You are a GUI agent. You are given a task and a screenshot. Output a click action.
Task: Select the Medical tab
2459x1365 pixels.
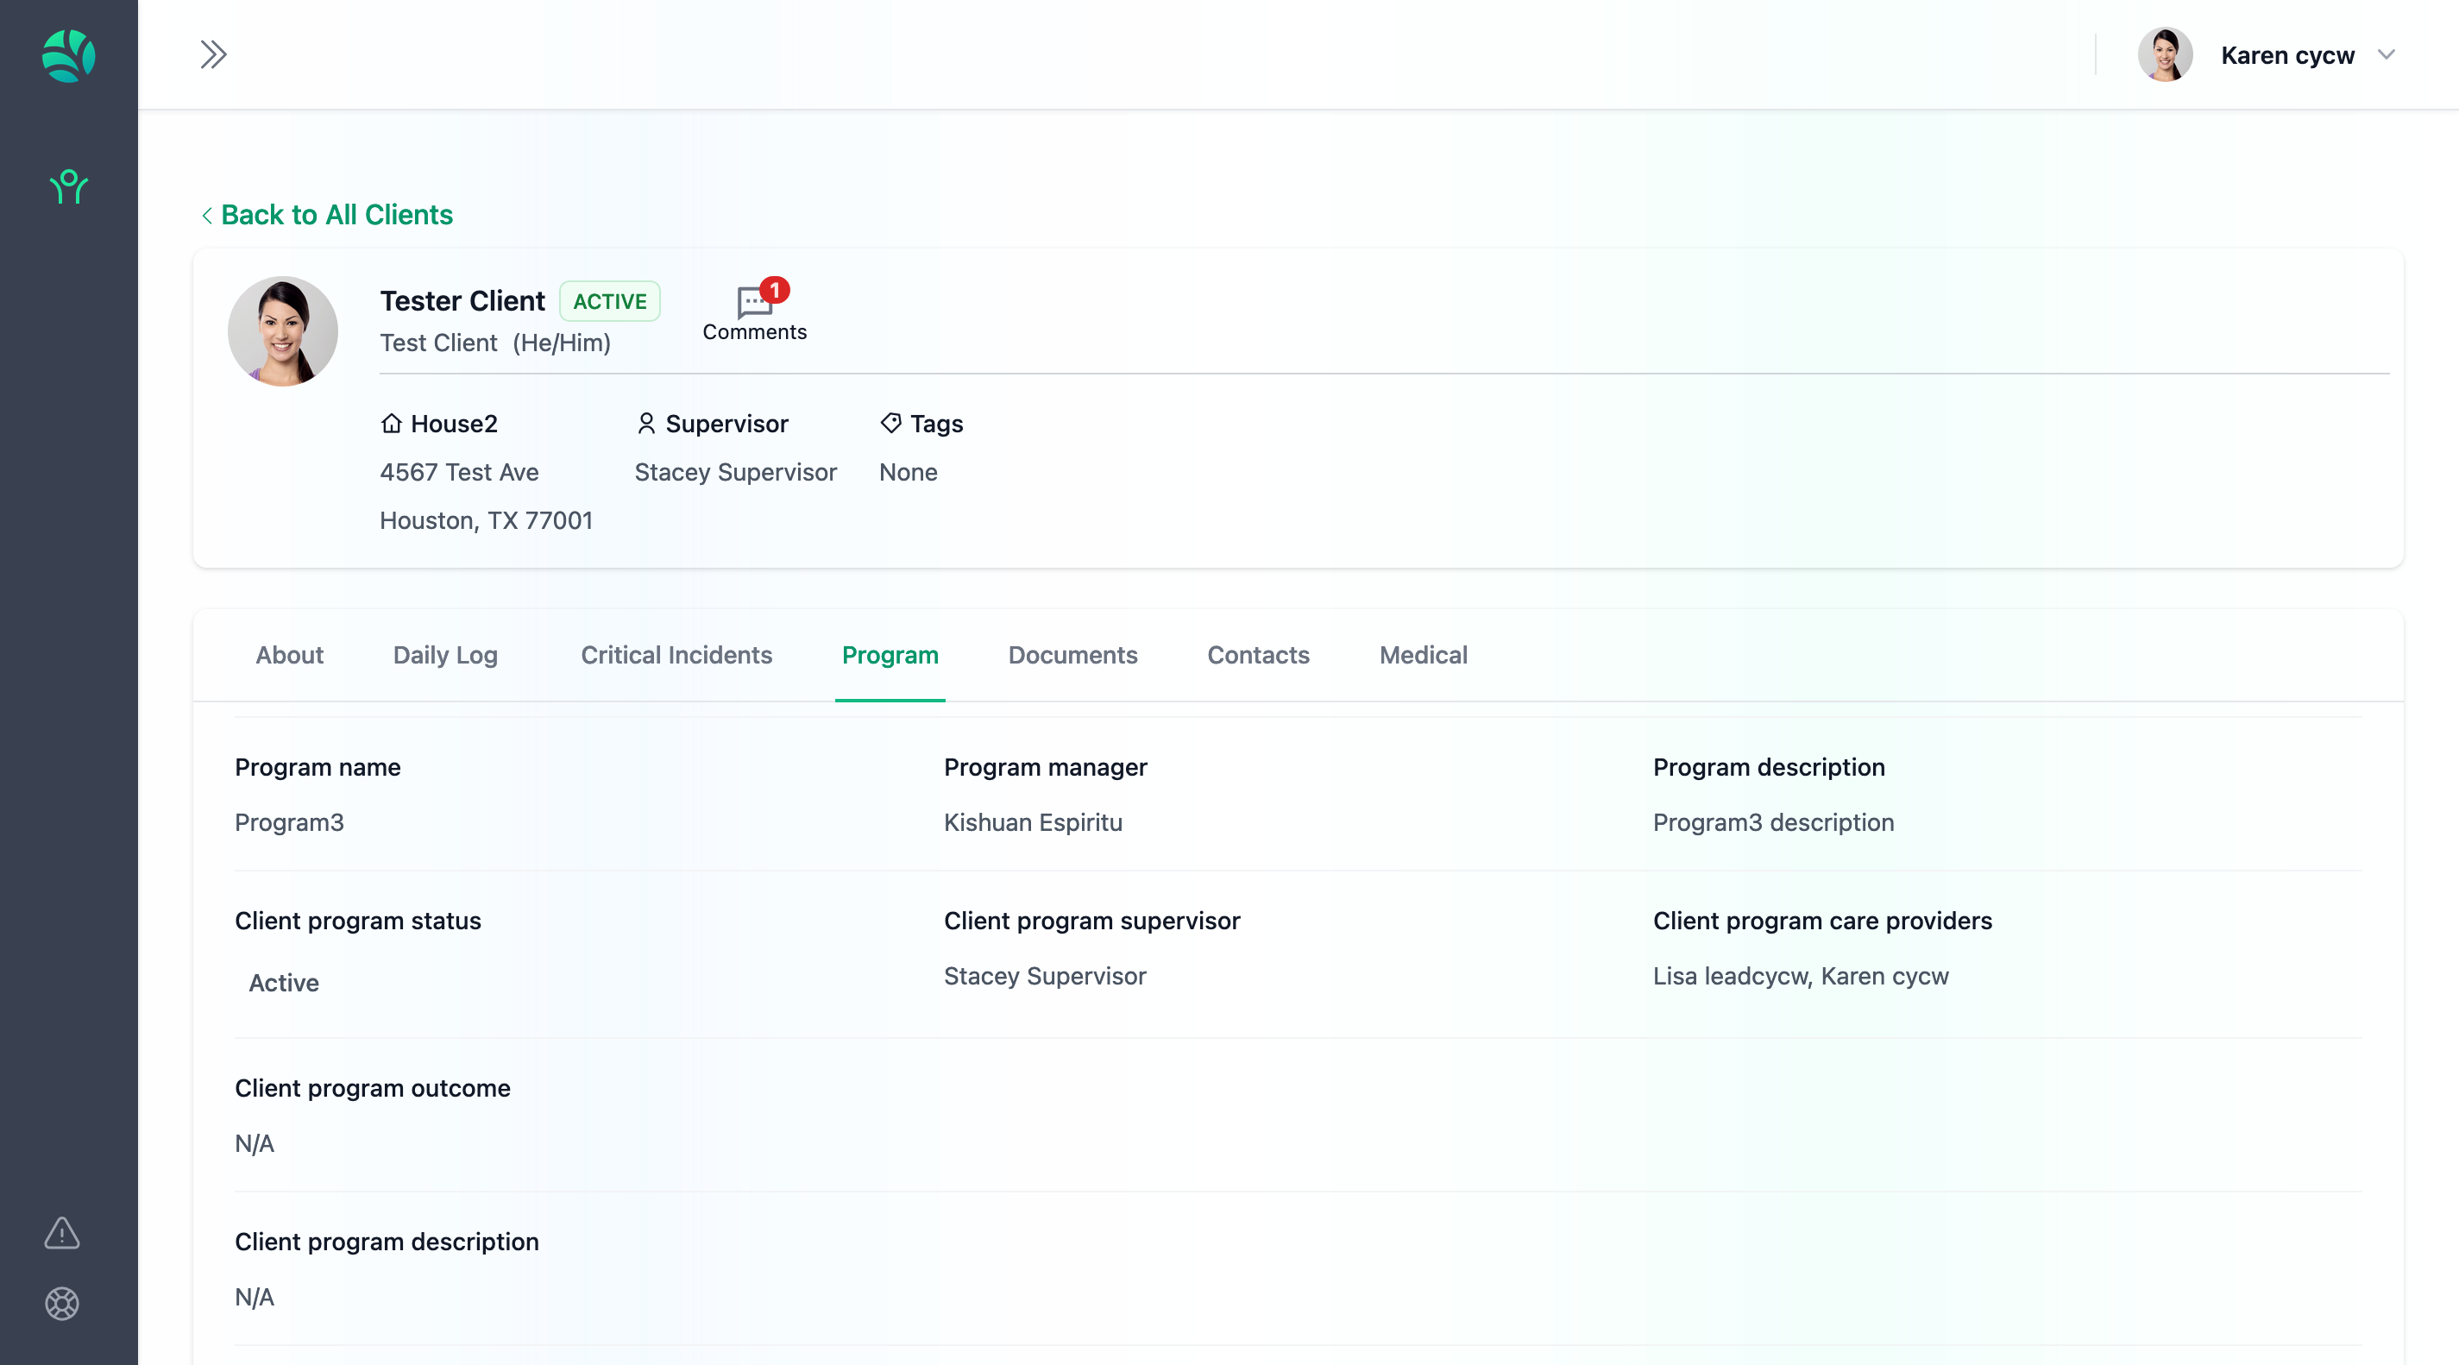pos(1422,655)
